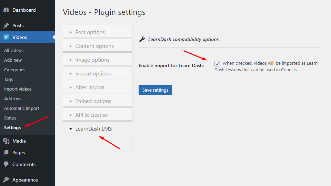Expand the Import options triangle
Image resolution: width=331 pixels, height=186 pixels.
pyautogui.click(x=71, y=74)
